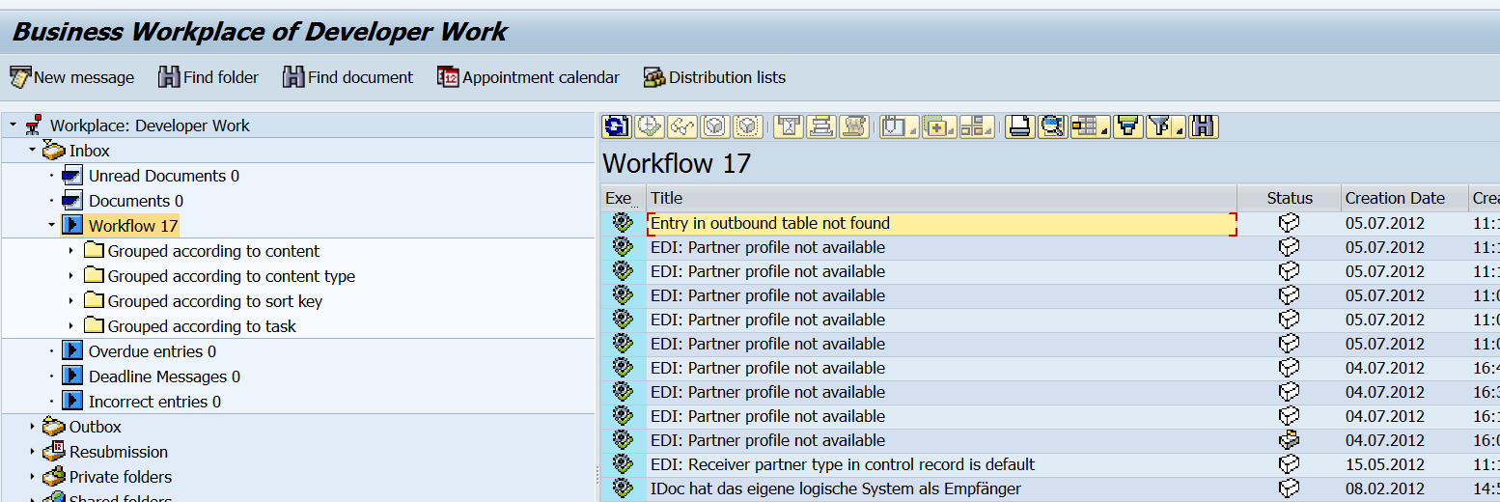This screenshot has width=1500, height=502.
Task: Select 'Unread Documents 0' in Inbox
Action: coord(163,176)
